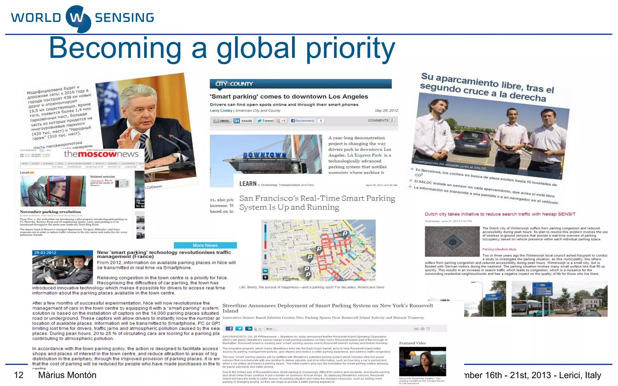618x386 pixels.
Task: Click the Google +1 icon in the Streetline article
Action: click(258, 329)
